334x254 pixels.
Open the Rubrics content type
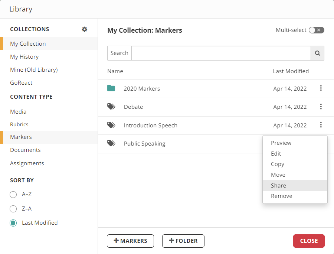coord(19,124)
